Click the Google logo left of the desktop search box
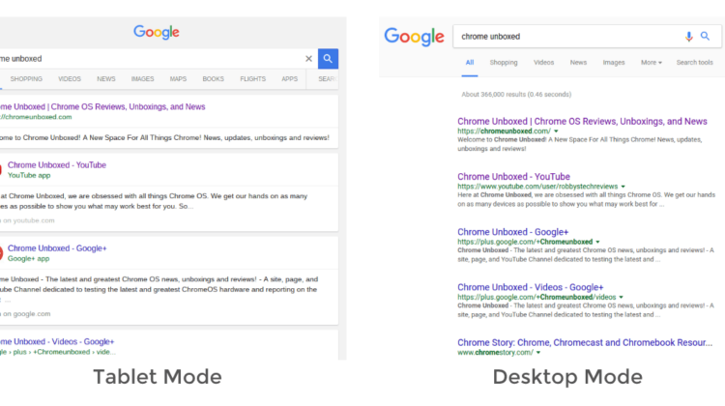The image size is (725, 406). tap(414, 37)
